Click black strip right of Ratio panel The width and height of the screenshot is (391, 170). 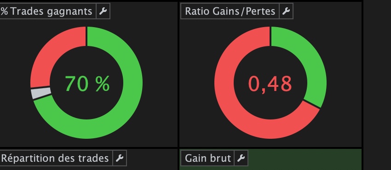tap(362, 75)
